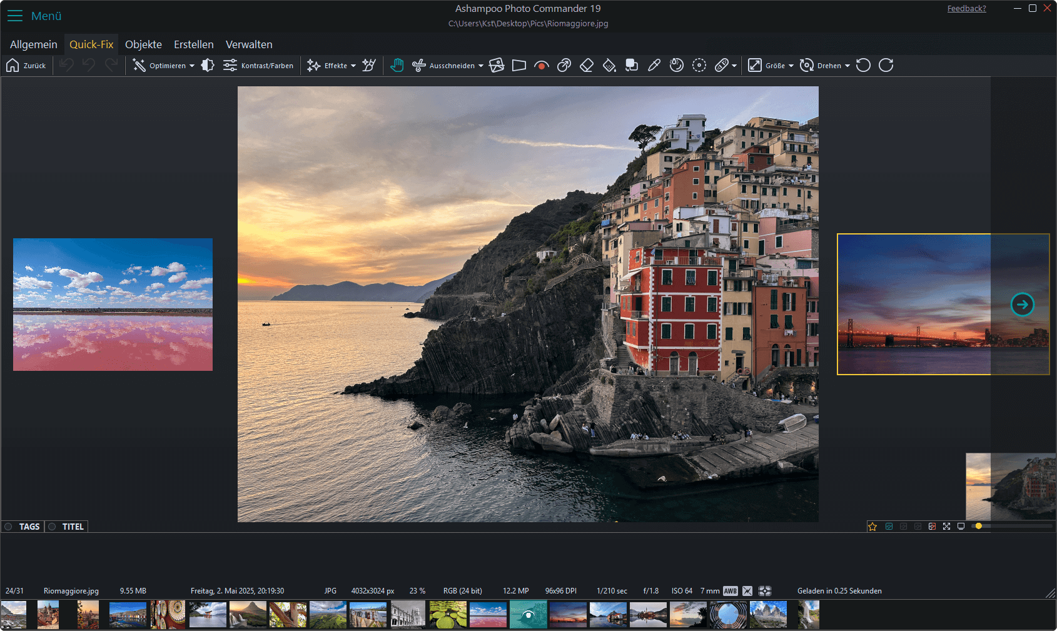The height and width of the screenshot is (631, 1057).
Task: Rotate the image counterclockwise
Action: coord(863,65)
